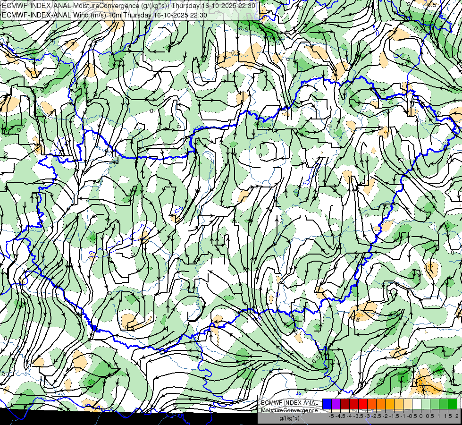The image size is (462, 425).
Task: Click the legend tick label -4.5
Action: coord(340,416)
